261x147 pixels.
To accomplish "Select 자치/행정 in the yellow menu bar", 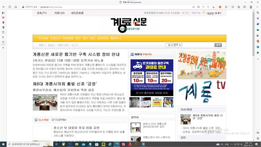I will [68, 38].
